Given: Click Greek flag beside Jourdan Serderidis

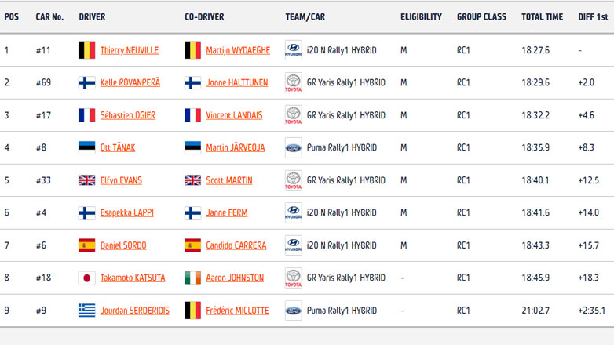Looking at the screenshot, I should 86,310.
